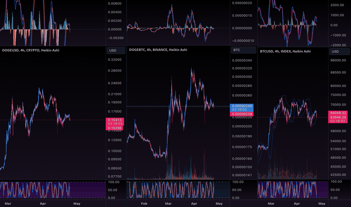Click the 0.21000 price axis value
Image resolution: width=351 pixels, height=207 pixels.
pyautogui.click(x=114, y=94)
